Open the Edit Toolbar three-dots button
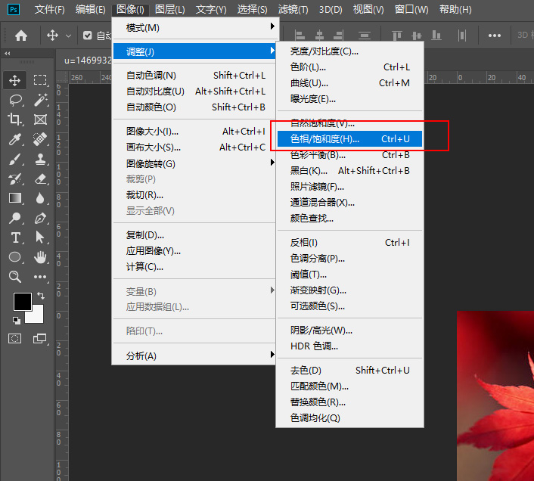 [x=40, y=277]
